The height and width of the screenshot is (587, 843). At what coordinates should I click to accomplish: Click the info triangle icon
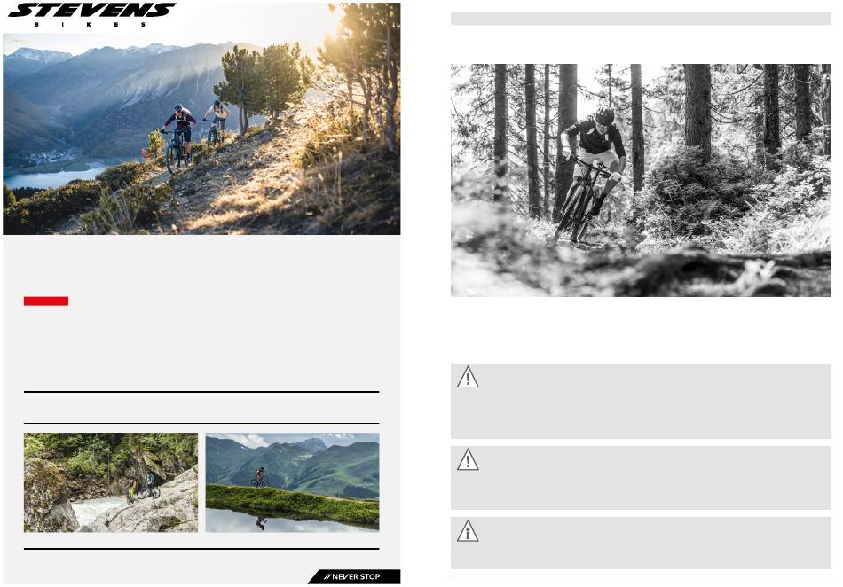click(468, 531)
